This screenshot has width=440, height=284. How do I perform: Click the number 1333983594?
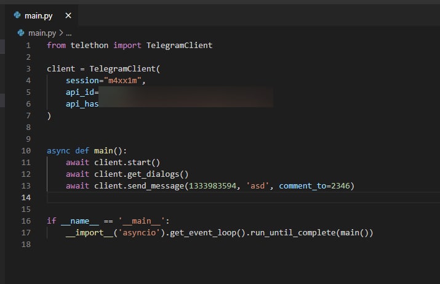tap(212, 186)
